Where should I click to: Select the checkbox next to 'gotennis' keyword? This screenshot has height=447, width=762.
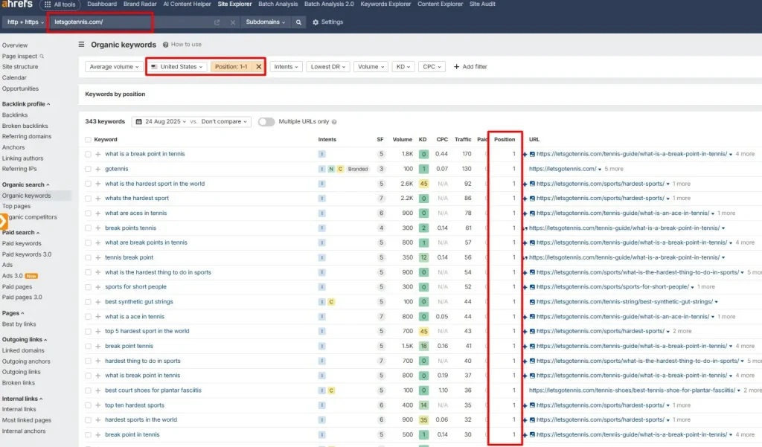click(88, 169)
